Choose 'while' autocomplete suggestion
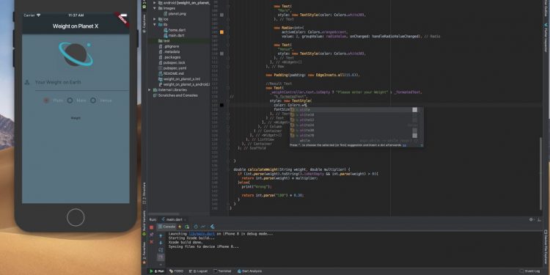This screenshot has height=275, width=550. coord(356,141)
